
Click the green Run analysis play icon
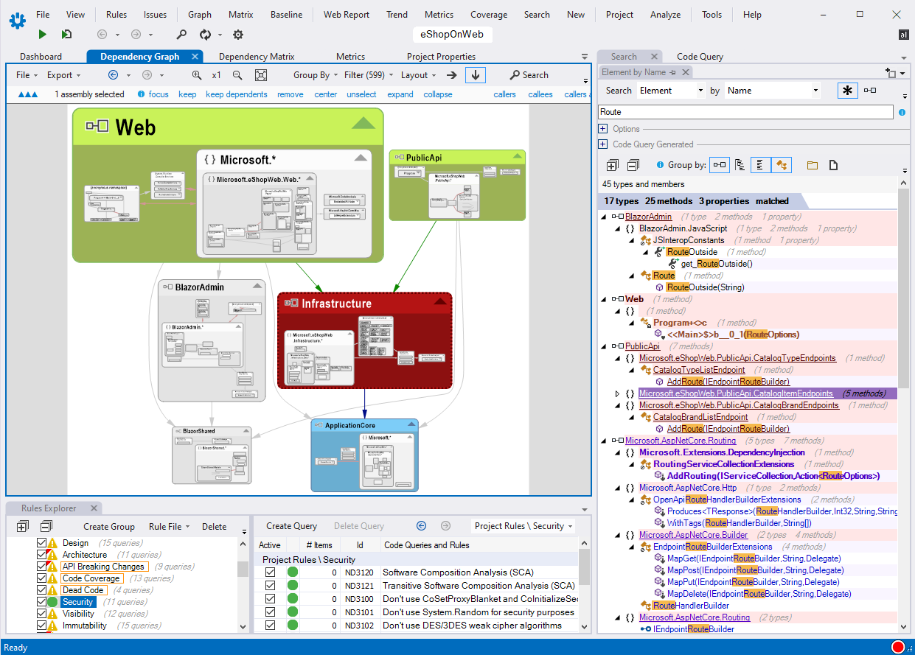point(43,35)
